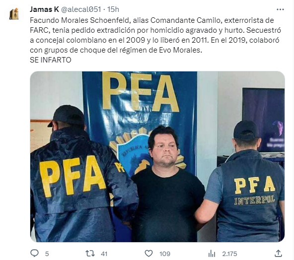Image resolution: width=294 pixels, height=260 pixels.
Task: Open the @alecal051 handle link
Action: pyautogui.click(x=81, y=9)
